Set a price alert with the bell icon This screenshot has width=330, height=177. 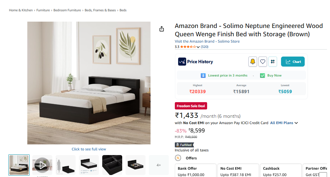pyautogui.click(x=252, y=62)
